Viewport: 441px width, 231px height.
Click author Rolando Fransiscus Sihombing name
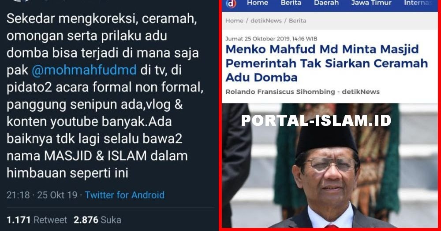point(280,92)
